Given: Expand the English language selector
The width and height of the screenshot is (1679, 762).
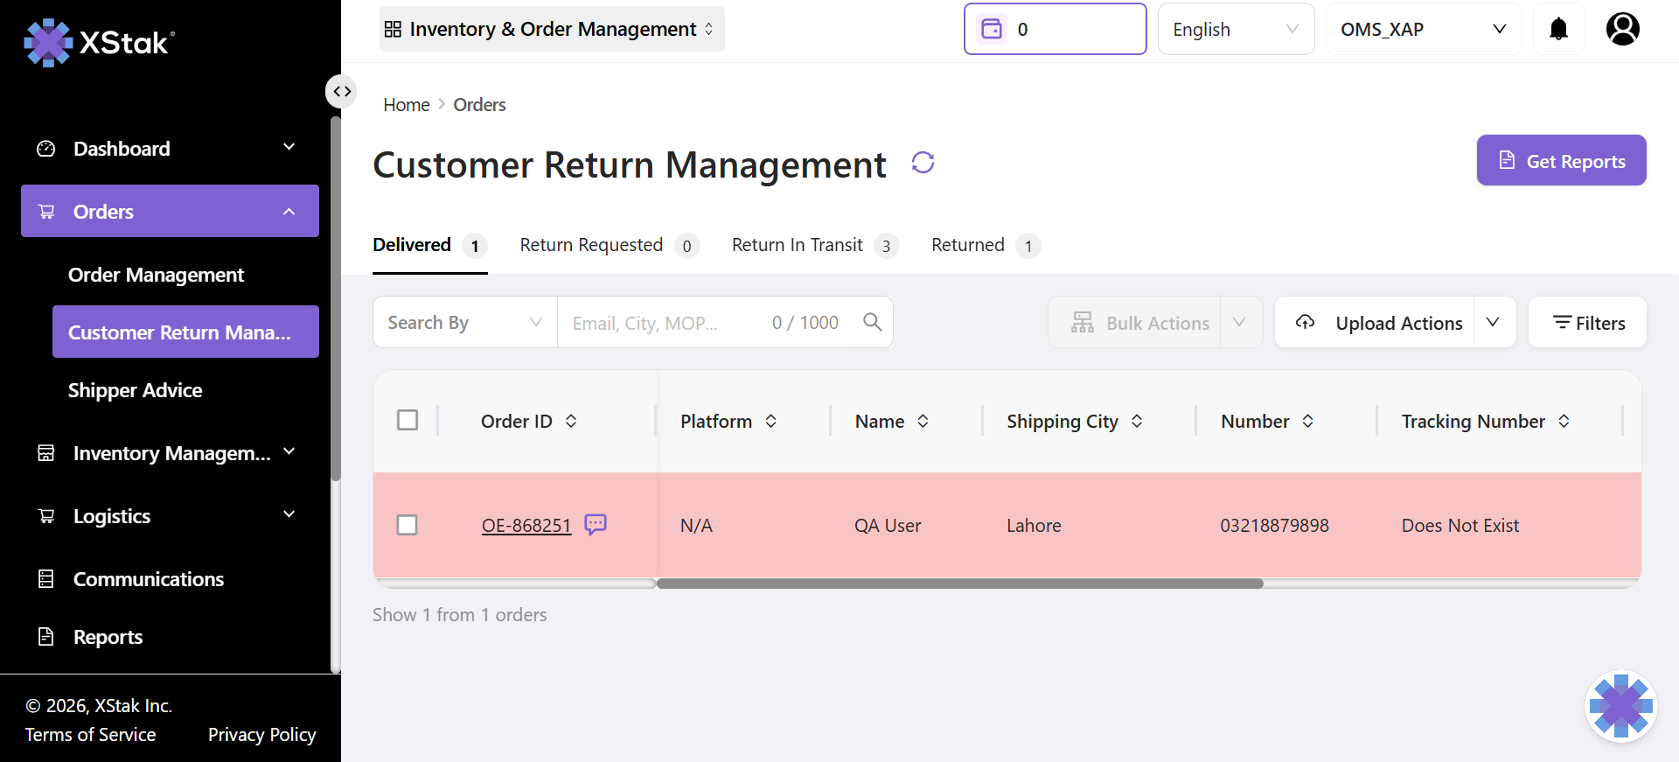Looking at the screenshot, I should (1235, 29).
